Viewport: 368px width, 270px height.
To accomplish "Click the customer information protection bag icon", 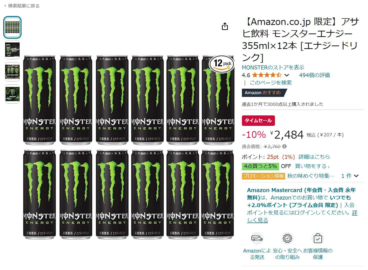I will (318, 238).
